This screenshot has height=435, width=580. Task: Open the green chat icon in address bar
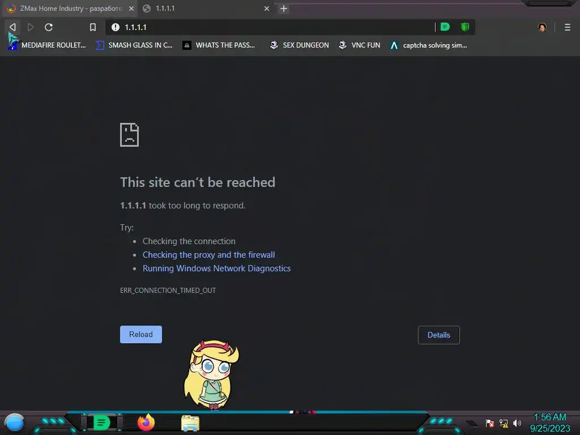pos(445,27)
